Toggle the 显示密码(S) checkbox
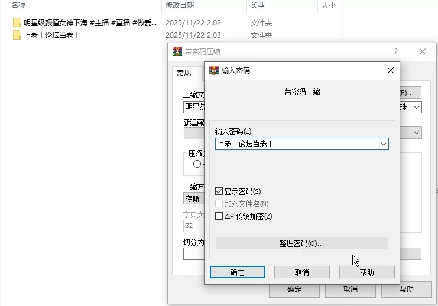 219,191
